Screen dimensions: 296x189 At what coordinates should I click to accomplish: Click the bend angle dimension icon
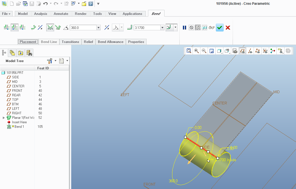coord(66,28)
